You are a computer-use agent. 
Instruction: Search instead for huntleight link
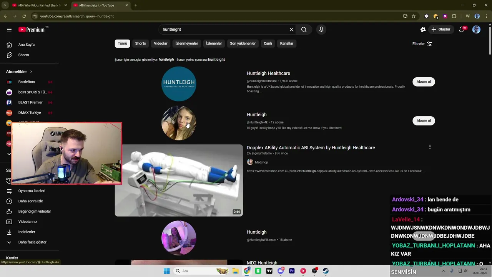click(216, 60)
